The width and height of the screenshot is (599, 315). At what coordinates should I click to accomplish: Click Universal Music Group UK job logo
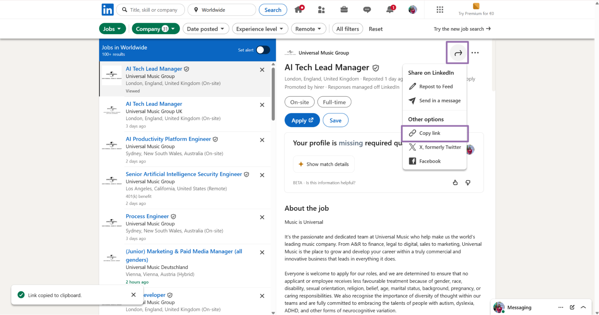click(112, 110)
